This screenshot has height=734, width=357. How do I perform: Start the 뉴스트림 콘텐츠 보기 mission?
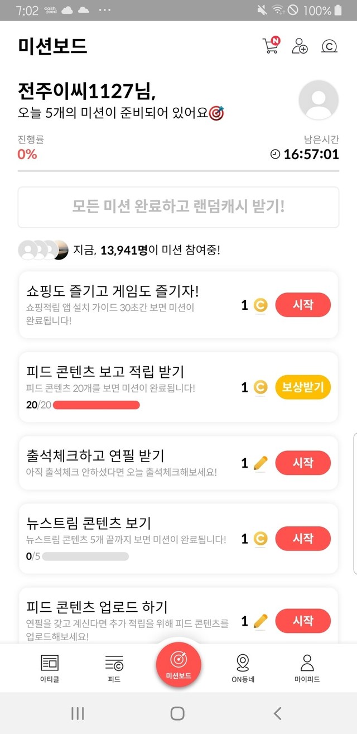tap(303, 539)
